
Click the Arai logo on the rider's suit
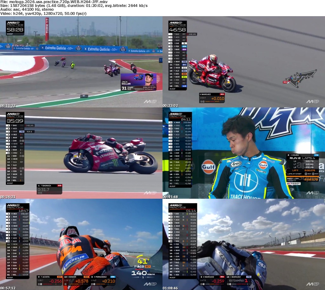[x=235, y=164]
